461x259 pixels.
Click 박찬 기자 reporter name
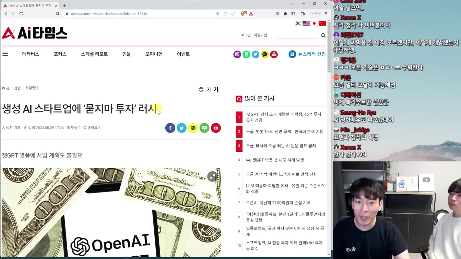tap(11, 128)
